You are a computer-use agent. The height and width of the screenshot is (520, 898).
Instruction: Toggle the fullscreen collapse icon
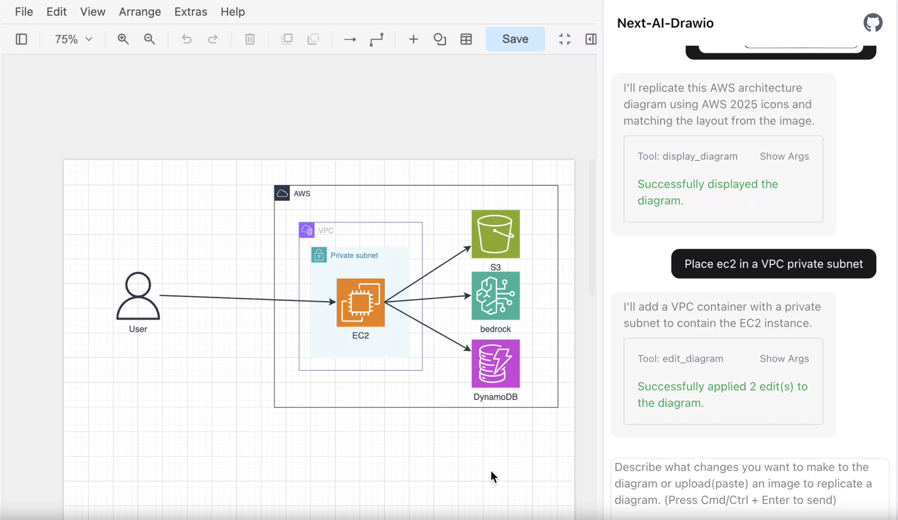coord(564,39)
